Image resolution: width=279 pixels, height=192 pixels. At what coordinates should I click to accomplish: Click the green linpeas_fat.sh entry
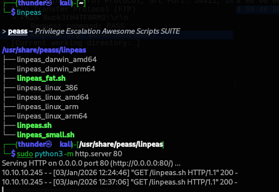click(41, 78)
